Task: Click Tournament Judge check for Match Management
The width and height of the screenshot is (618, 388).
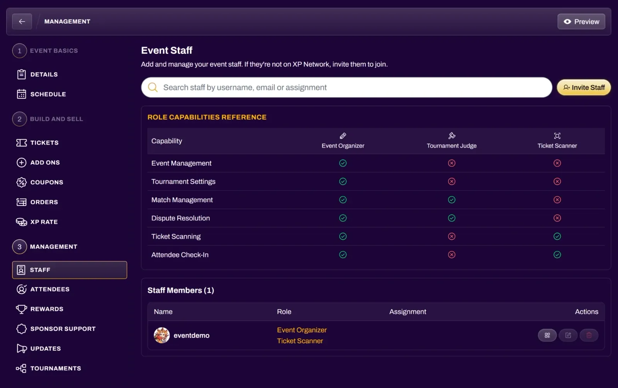Action: click(452, 200)
